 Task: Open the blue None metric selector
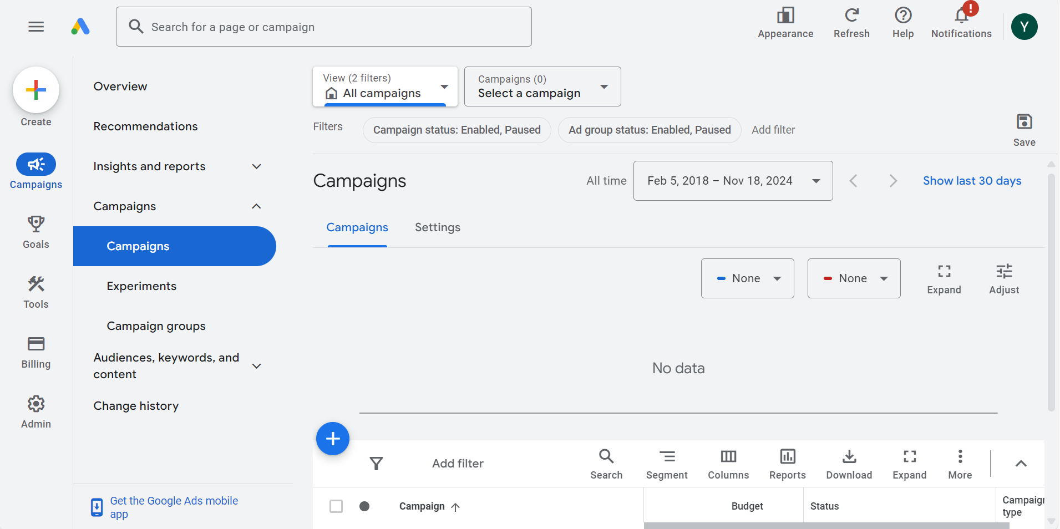[747, 278]
